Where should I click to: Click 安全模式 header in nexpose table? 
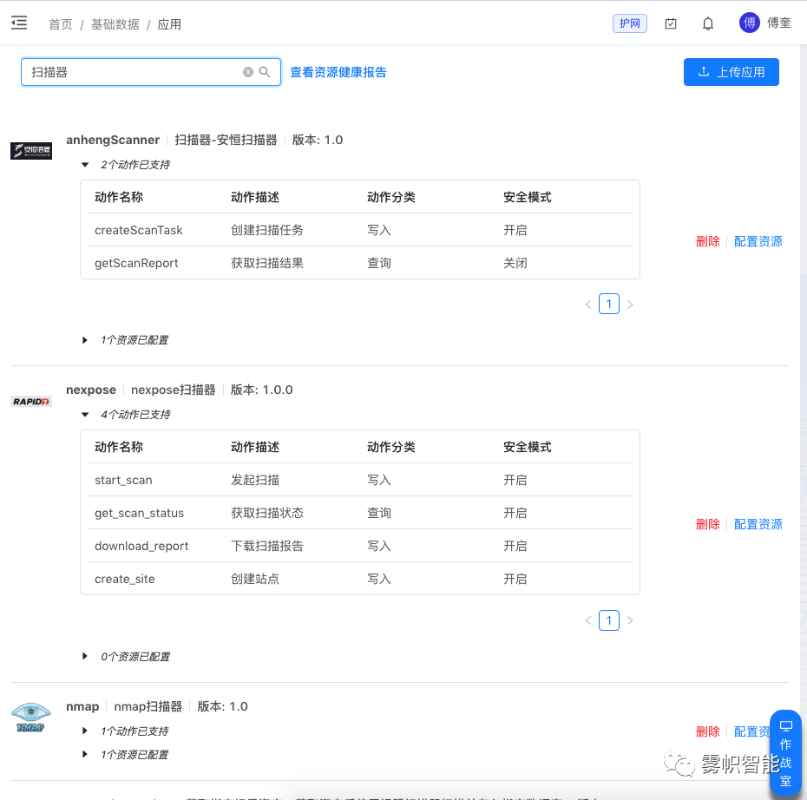coord(527,447)
